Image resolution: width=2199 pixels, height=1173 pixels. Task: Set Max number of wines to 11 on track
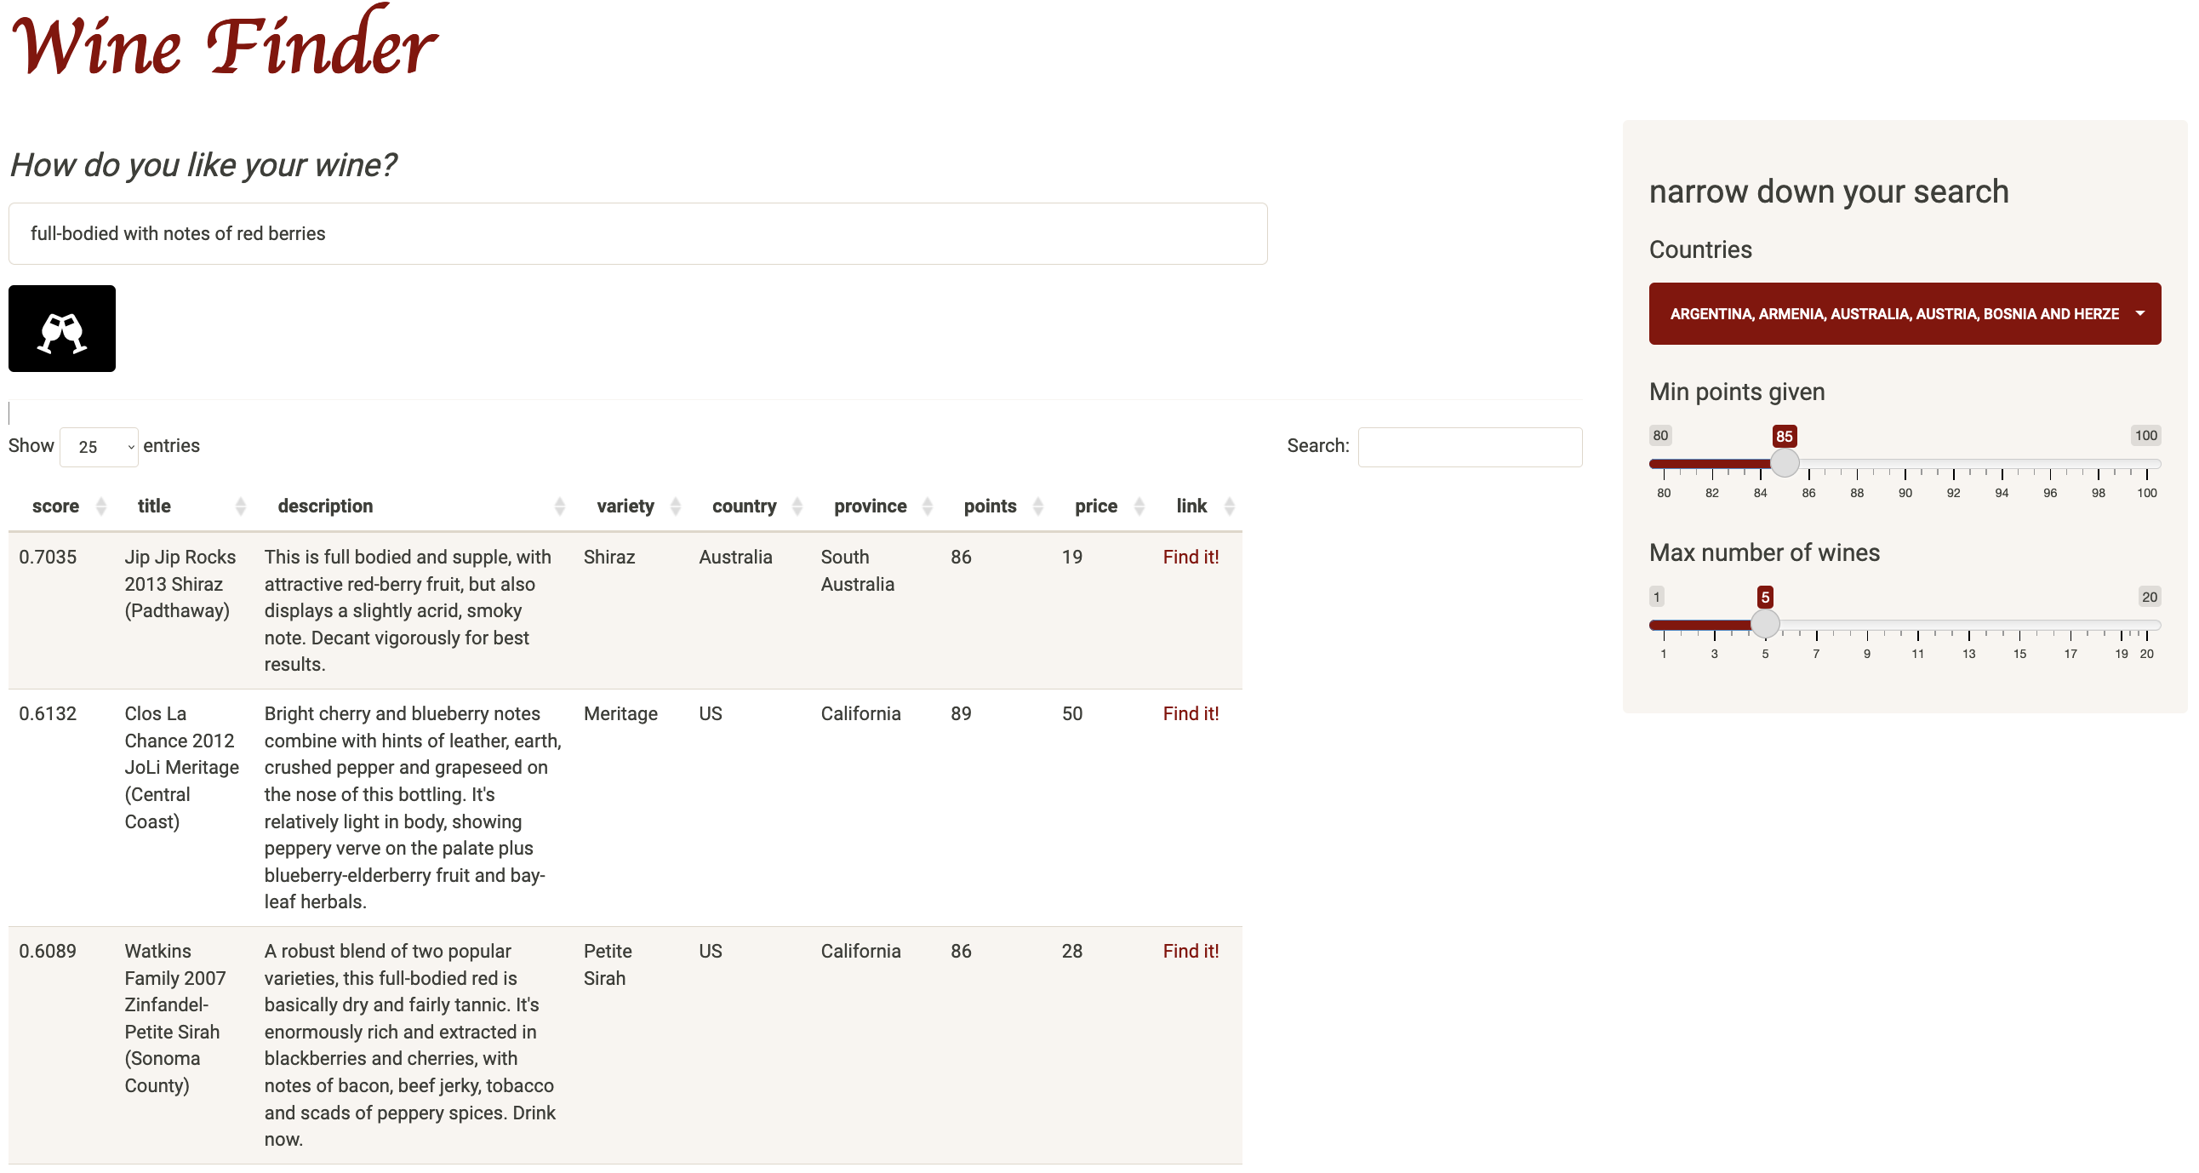point(1918,625)
